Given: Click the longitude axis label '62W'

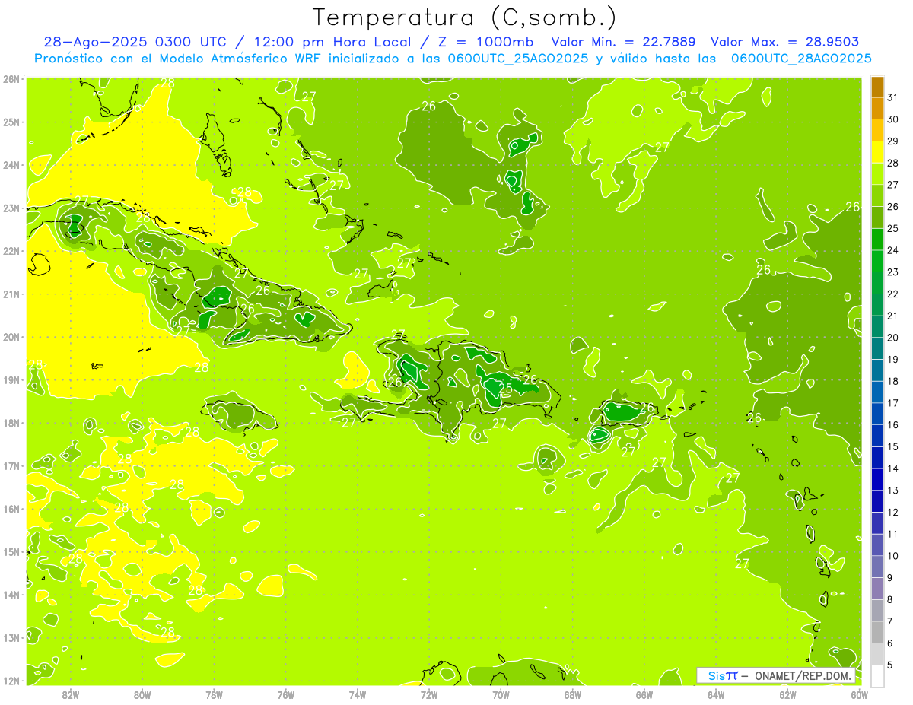Looking at the screenshot, I should coord(787,694).
